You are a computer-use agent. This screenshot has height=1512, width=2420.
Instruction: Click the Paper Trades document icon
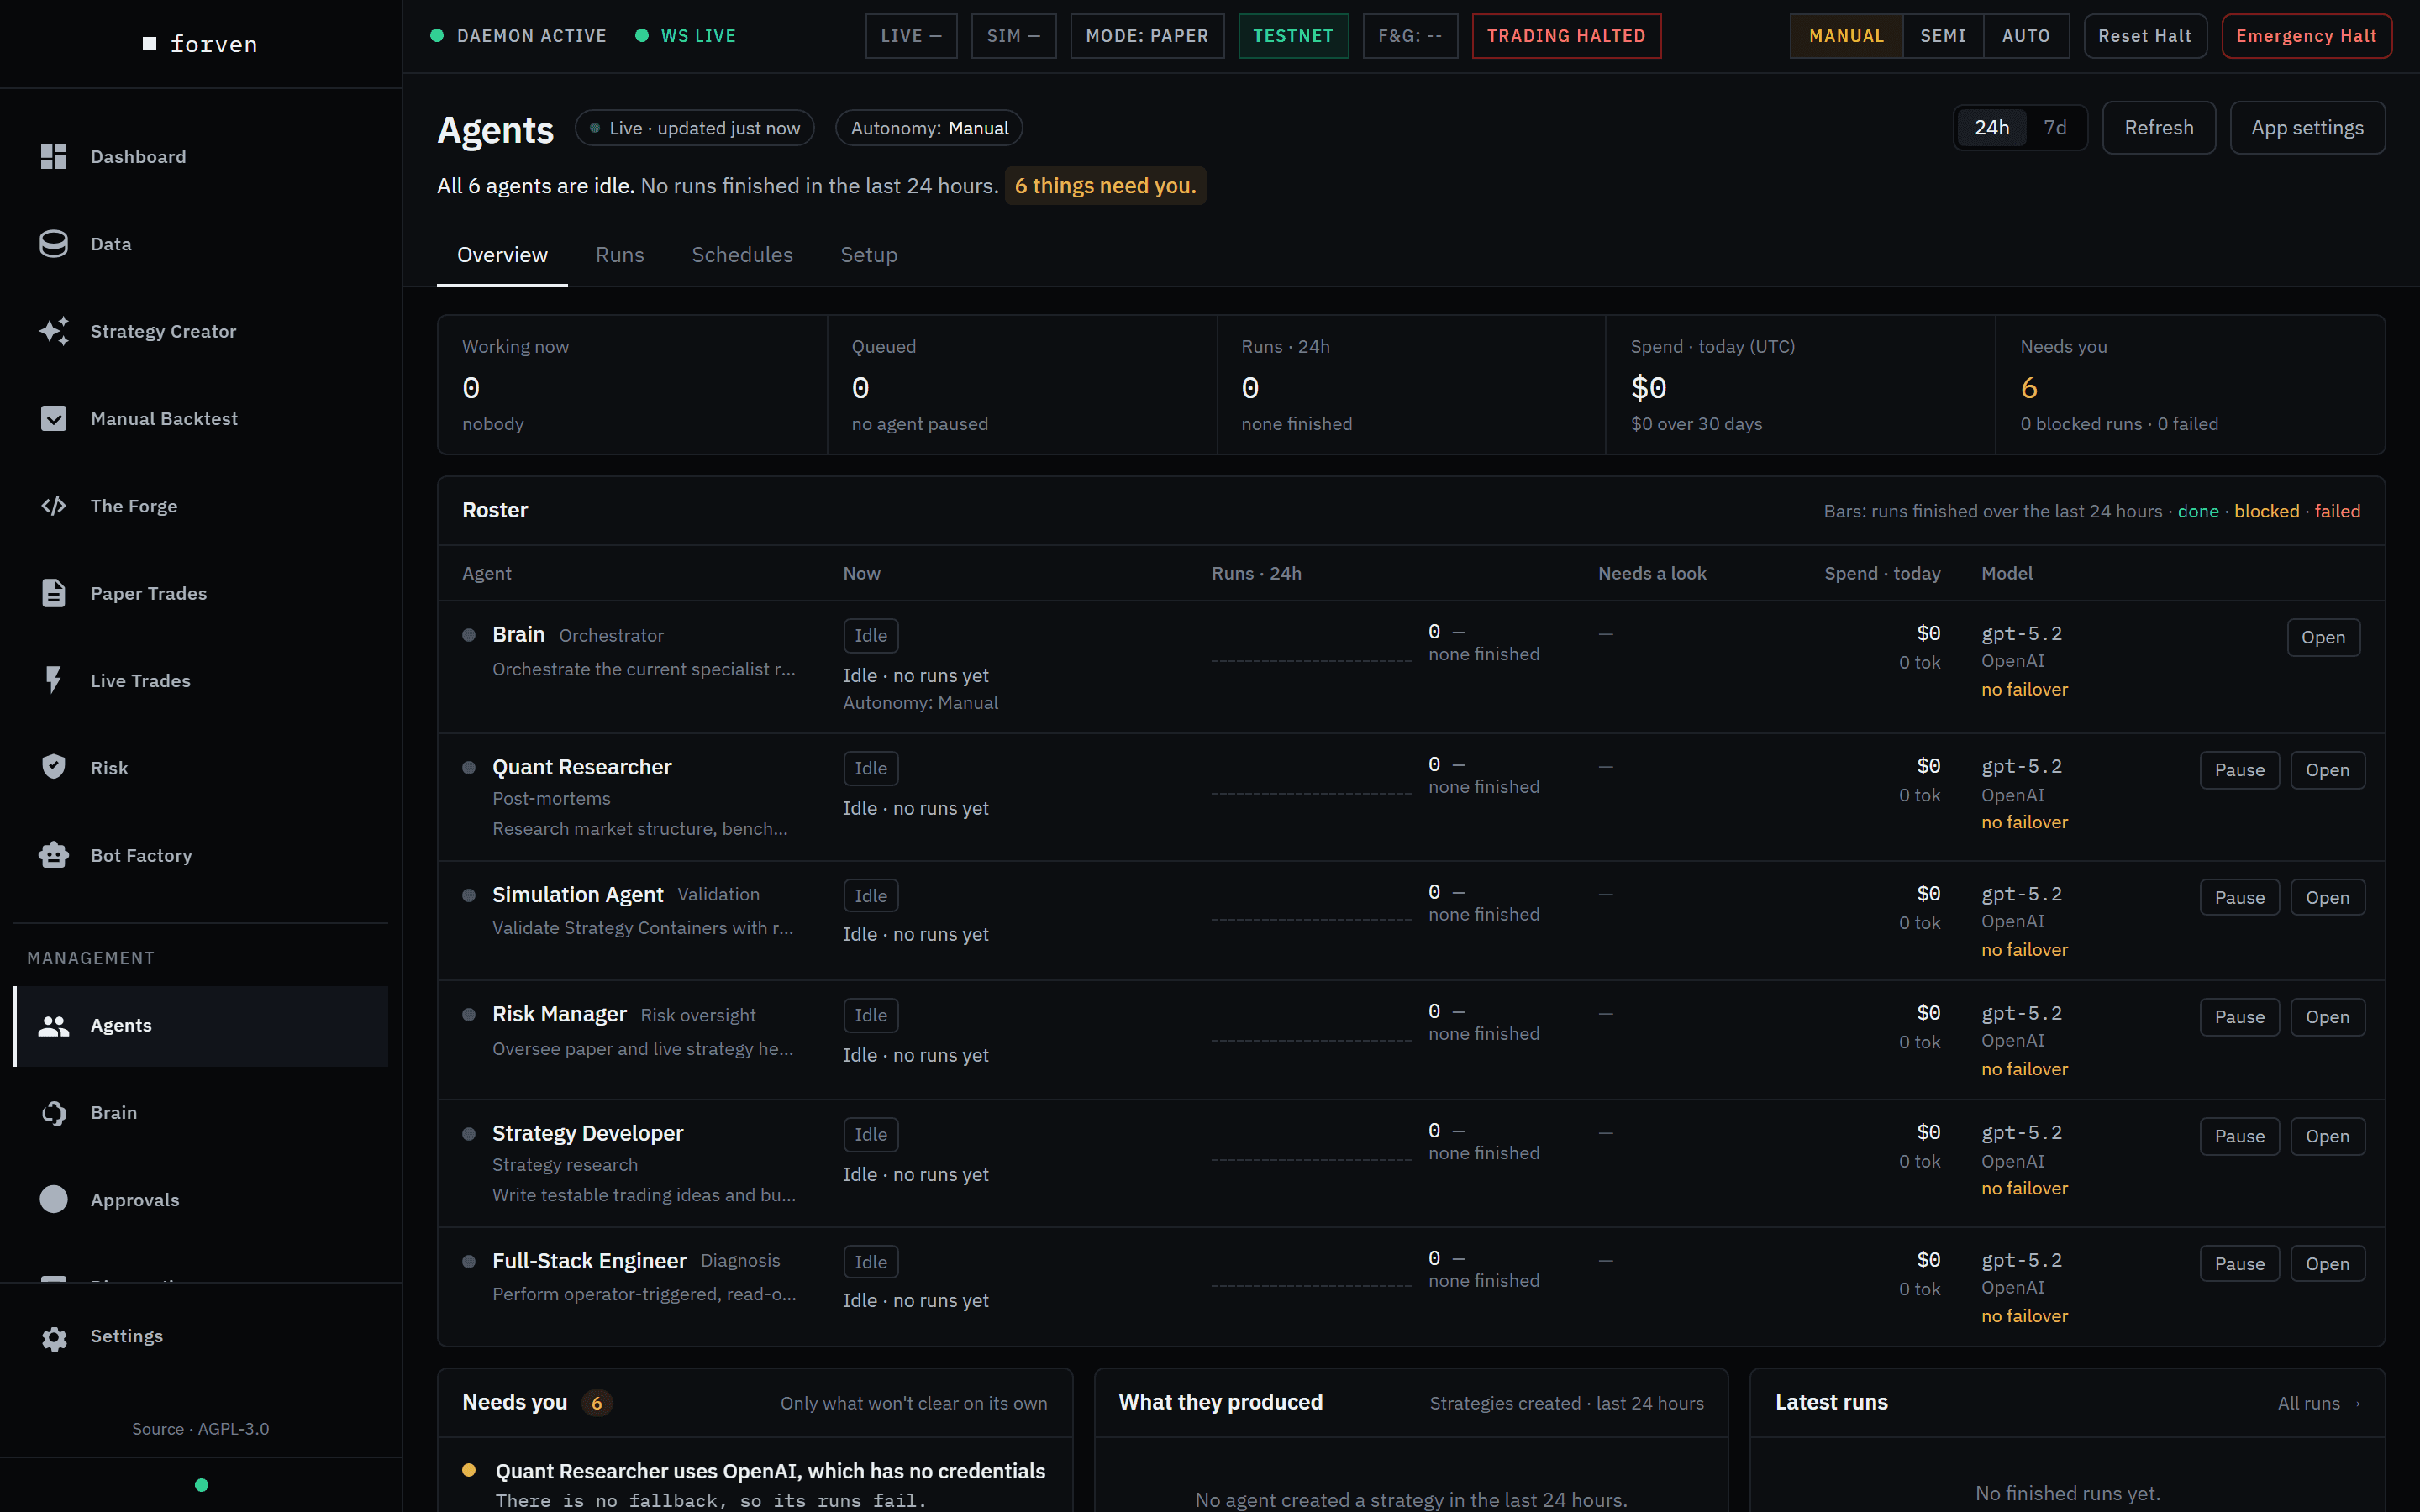click(x=54, y=593)
